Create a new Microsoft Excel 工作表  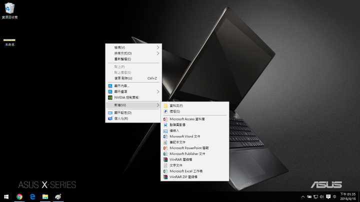pyautogui.click(x=194, y=171)
